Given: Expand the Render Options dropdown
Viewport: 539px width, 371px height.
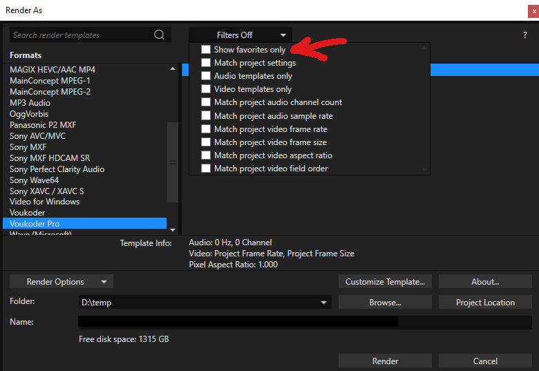Looking at the screenshot, I should (x=62, y=282).
